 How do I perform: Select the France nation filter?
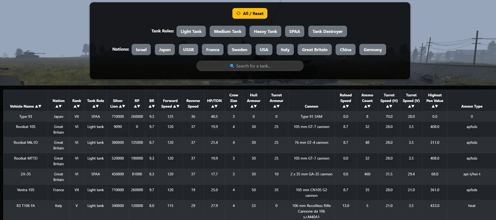[213, 50]
